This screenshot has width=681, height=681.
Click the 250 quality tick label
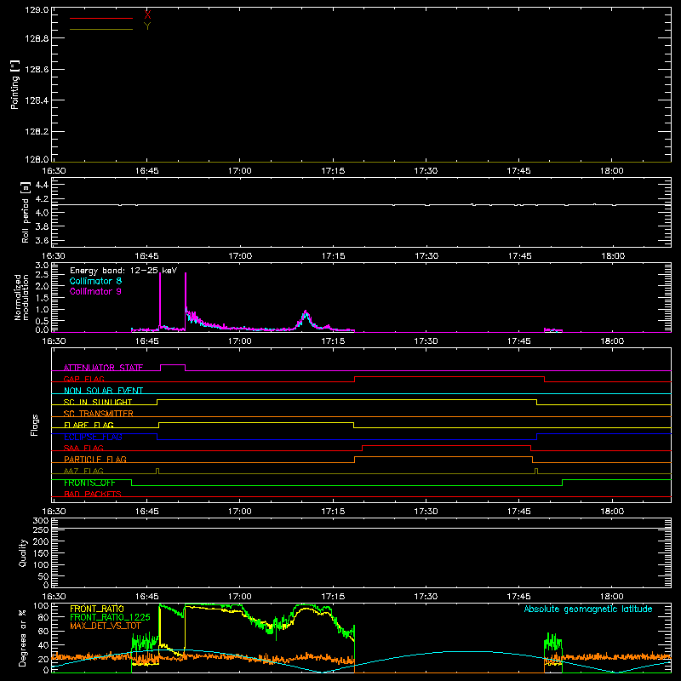pos(41,530)
